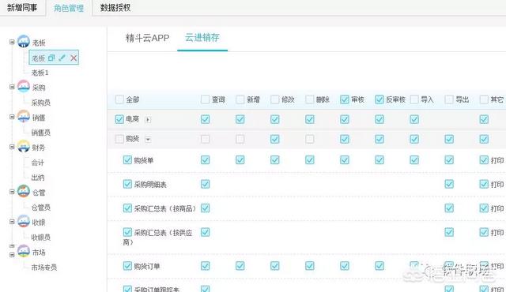Check the 导出 column header checkbox
Image resolution: width=506 pixels, height=292 pixels.
tap(449, 99)
